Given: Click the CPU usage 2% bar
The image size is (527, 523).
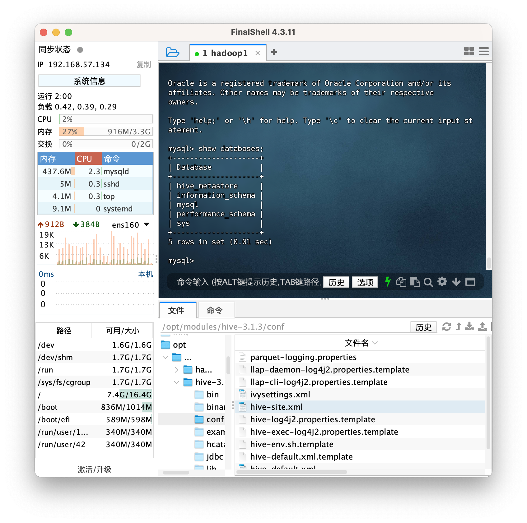Looking at the screenshot, I should (106, 119).
